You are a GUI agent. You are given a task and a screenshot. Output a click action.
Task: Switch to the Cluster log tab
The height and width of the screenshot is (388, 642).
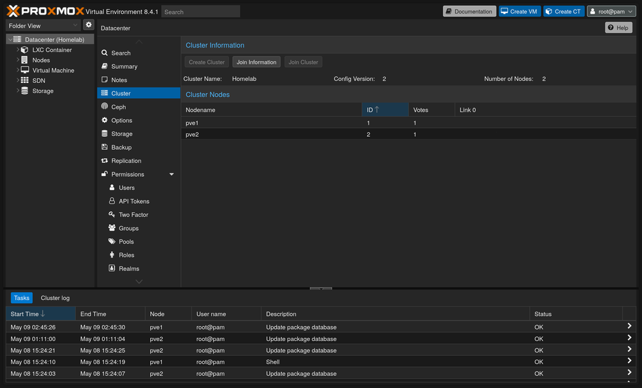[x=55, y=298]
